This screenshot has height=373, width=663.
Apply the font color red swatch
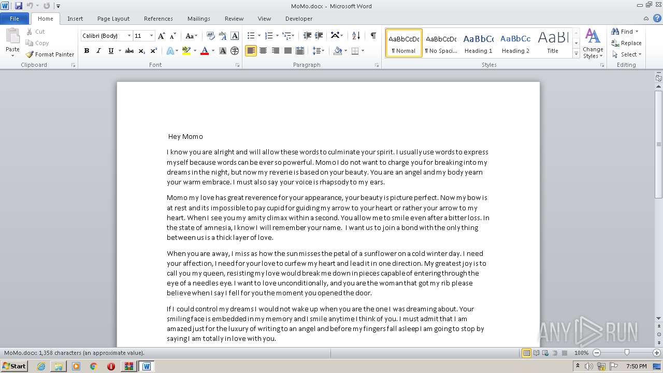(205, 51)
